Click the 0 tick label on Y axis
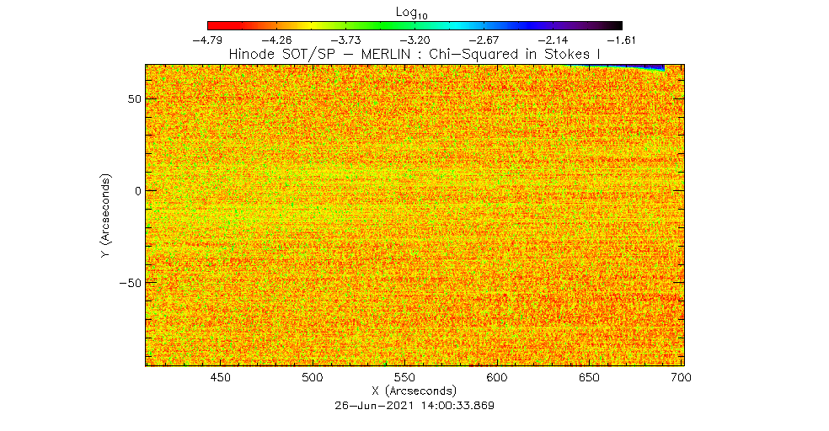 click(136, 191)
